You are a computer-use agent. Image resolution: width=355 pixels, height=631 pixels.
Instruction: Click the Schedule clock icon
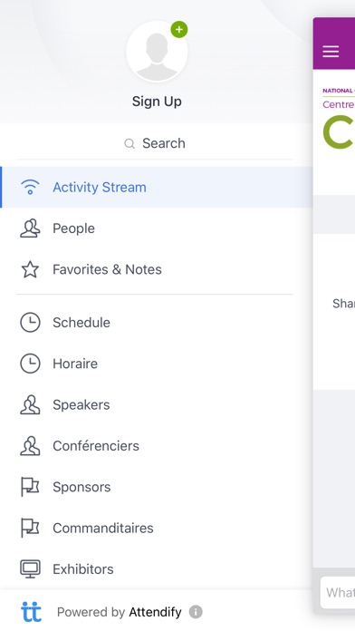(x=30, y=323)
